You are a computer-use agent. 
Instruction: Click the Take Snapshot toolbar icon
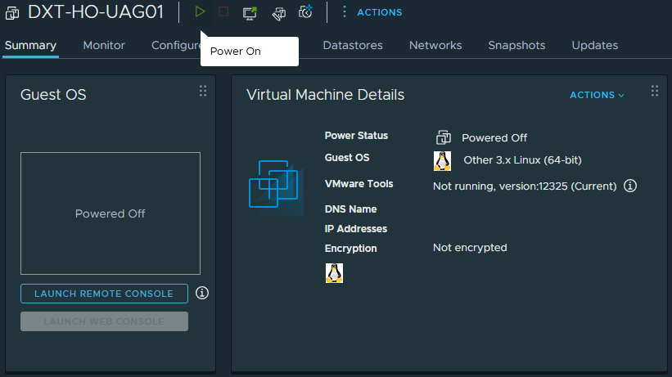[x=305, y=12]
